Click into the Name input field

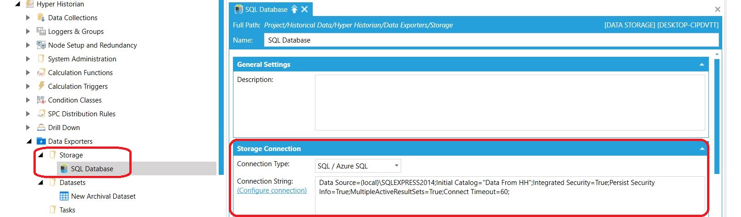(x=491, y=40)
